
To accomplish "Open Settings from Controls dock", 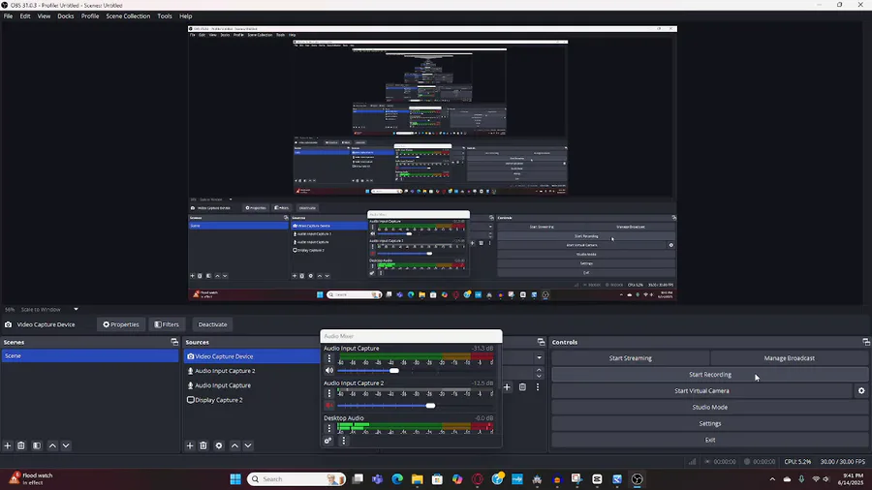I will point(709,423).
